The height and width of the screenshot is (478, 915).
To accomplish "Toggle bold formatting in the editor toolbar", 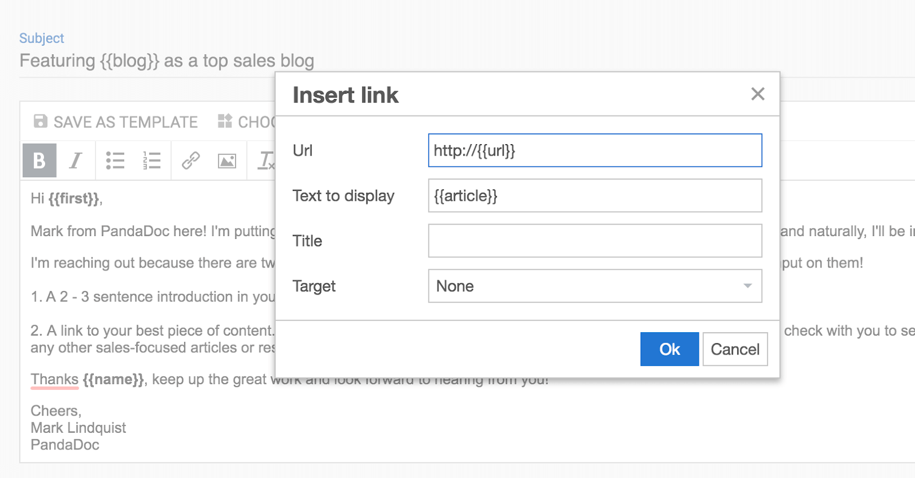I will [x=39, y=161].
